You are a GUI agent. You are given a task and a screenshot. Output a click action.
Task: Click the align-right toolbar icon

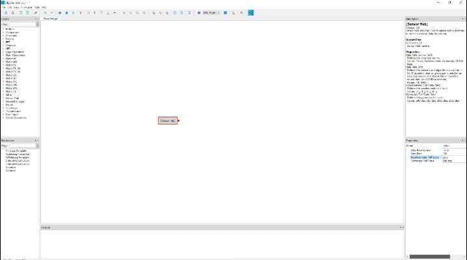(x=88, y=13)
